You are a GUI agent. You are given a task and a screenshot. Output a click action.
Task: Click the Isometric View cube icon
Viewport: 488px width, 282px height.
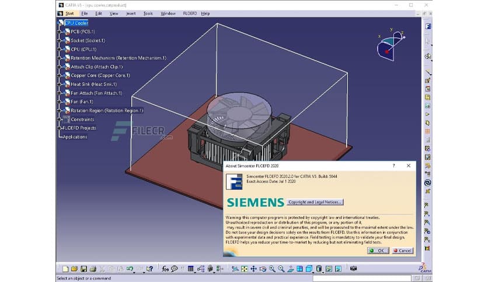(x=309, y=269)
